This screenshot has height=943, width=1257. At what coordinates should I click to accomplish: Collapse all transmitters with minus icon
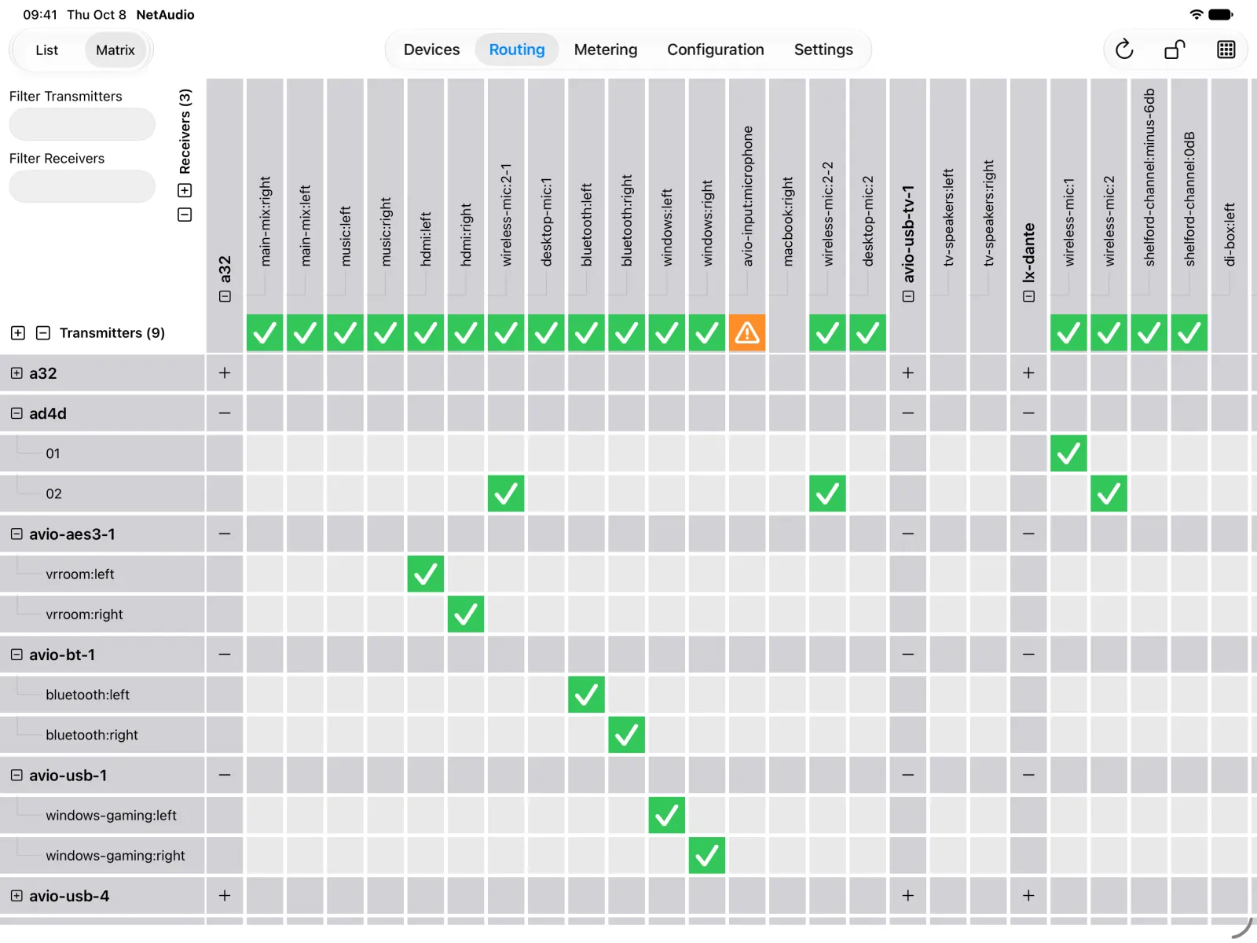pos(43,333)
